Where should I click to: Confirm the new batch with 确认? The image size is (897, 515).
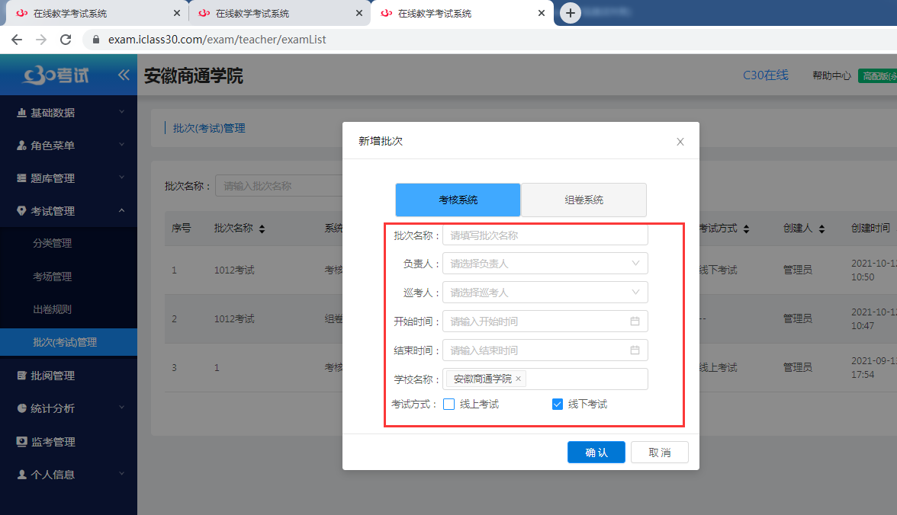(x=596, y=452)
